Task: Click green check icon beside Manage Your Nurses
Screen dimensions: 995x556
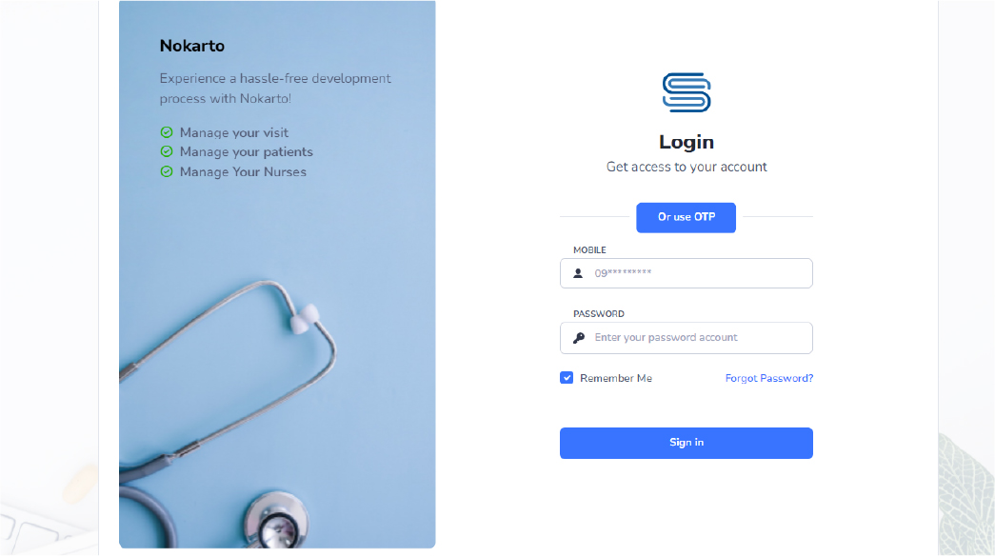Action: (x=167, y=171)
